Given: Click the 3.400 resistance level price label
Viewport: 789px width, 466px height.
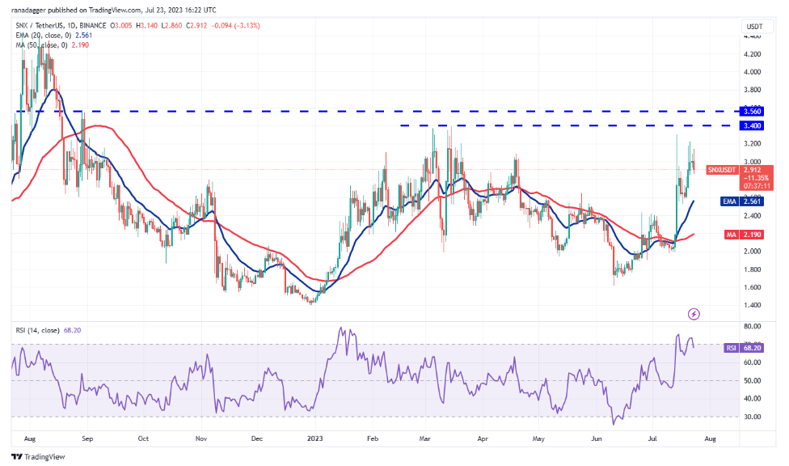Looking at the screenshot, I should [752, 125].
